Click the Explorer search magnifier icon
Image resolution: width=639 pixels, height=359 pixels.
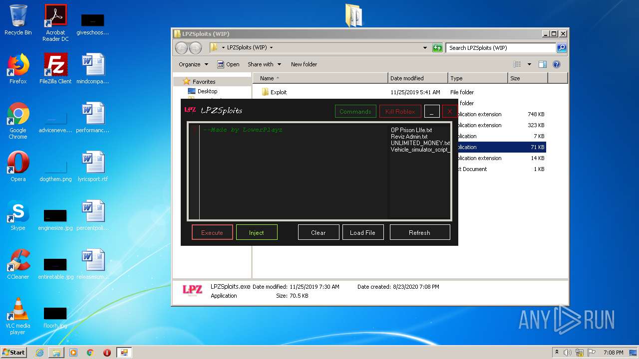562,48
